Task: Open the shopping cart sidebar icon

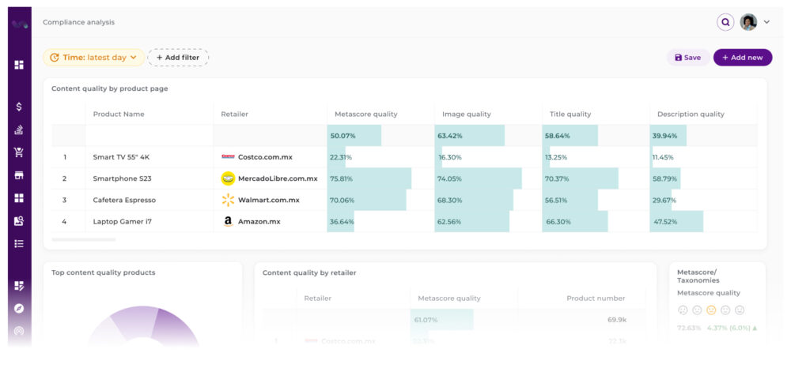Action: tap(19, 152)
